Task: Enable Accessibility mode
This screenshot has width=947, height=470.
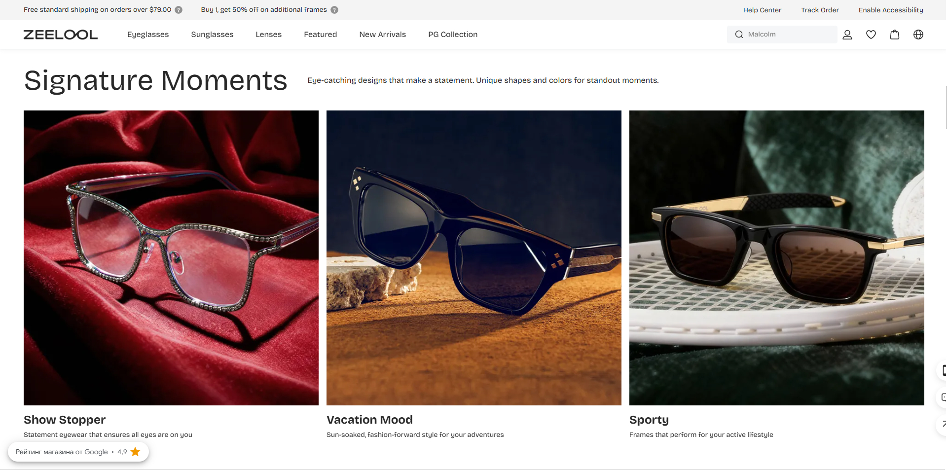Action: coord(891,10)
